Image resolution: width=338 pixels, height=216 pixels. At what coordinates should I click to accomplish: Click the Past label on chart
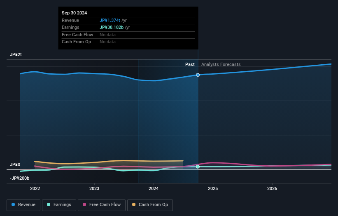190,64
